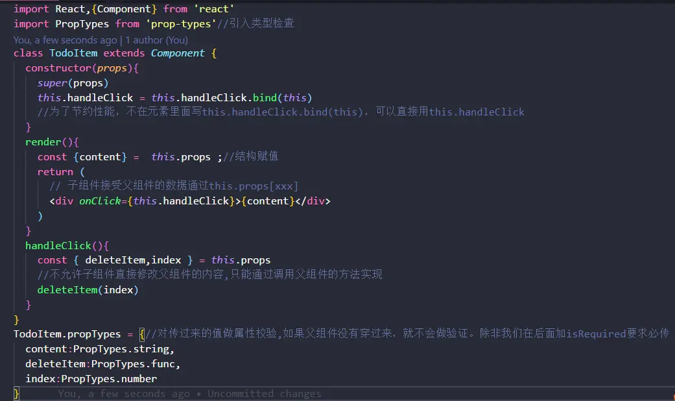Image resolution: width=675 pixels, height=401 pixels.
Task: Open the '1 author (You)' CodeLens link
Action: pyautogui.click(x=157, y=40)
